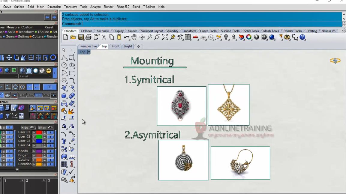346x194 pixels.
Task: Click the Print icon on the Standard toolbar
Action: [88, 37]
